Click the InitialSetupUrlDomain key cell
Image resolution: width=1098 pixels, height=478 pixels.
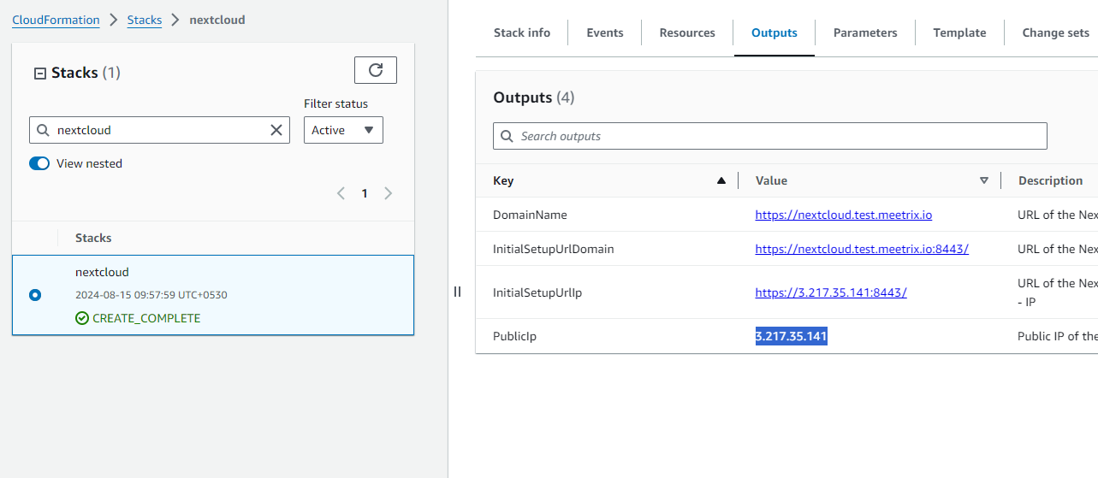(x=554, y=249)
